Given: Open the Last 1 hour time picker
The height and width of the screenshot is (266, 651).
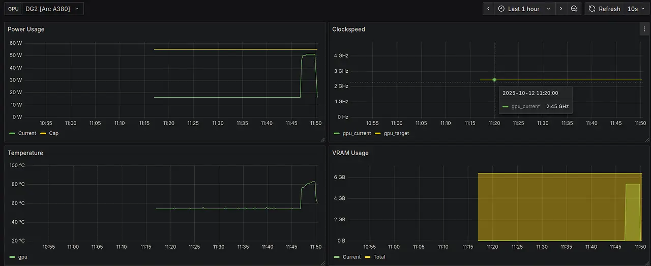Looking at the screenshot, I should click(x=523, y=9).
